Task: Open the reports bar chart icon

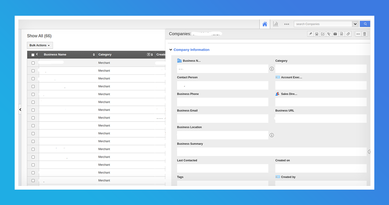Action: click(276, 24)
